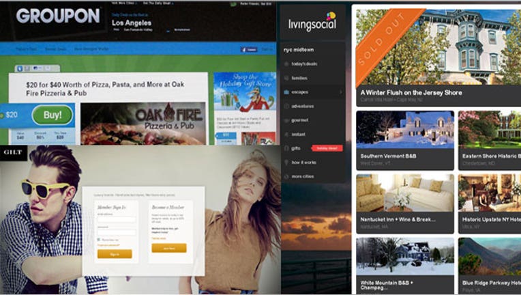Viewport: 521px width, 295px height.
Task: Click Shop the Holiday Gift Store banner
Action: (245, 92)
